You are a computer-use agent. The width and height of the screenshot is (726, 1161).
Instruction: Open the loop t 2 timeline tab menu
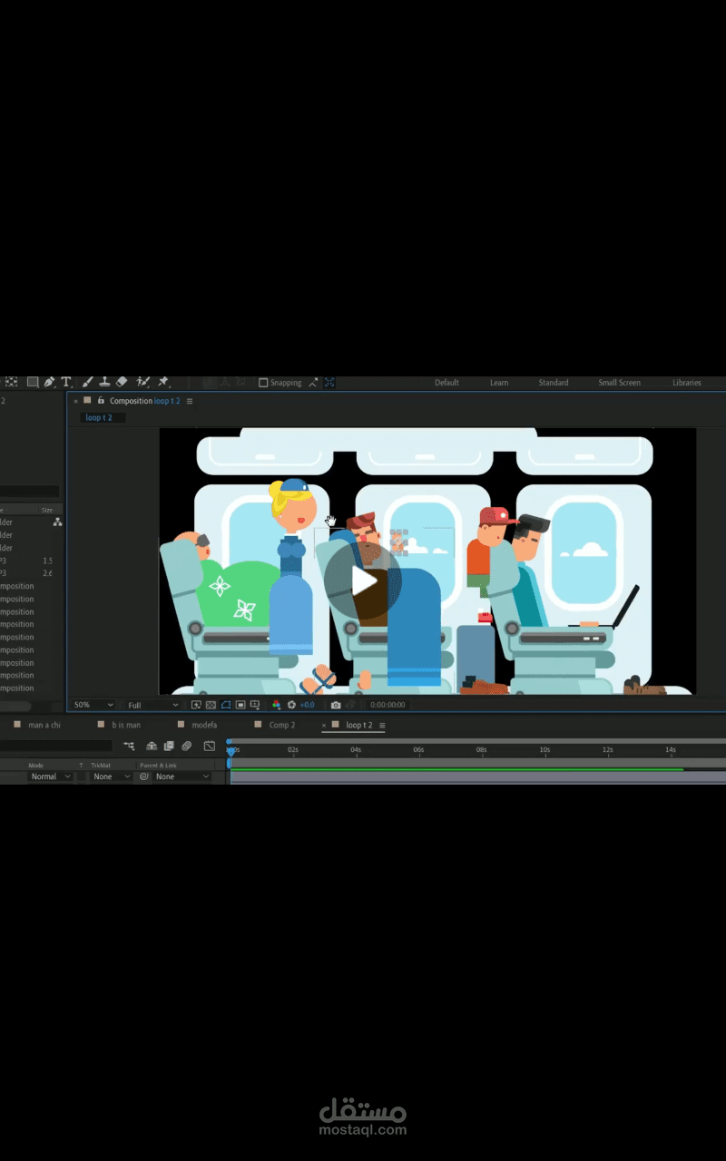coord(382,726)
